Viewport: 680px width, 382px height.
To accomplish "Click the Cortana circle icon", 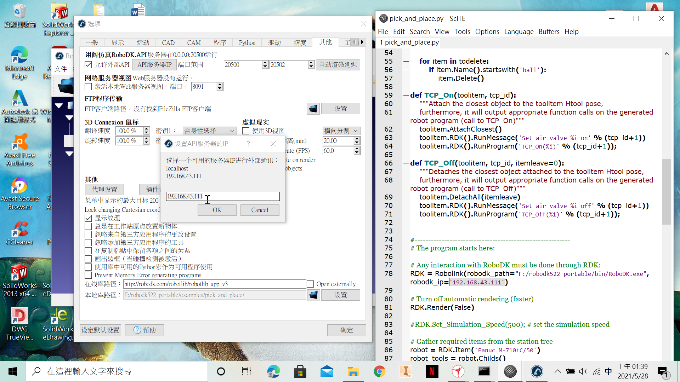I will [x=221, y=371].
